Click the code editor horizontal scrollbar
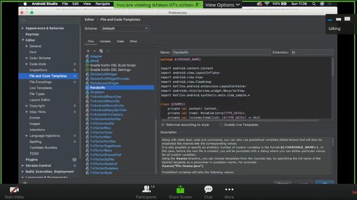This screenshot has width=357, height=200. coord(240,120)
